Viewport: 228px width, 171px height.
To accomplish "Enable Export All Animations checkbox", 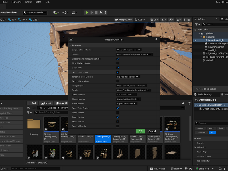I will (x=117, y=81).
